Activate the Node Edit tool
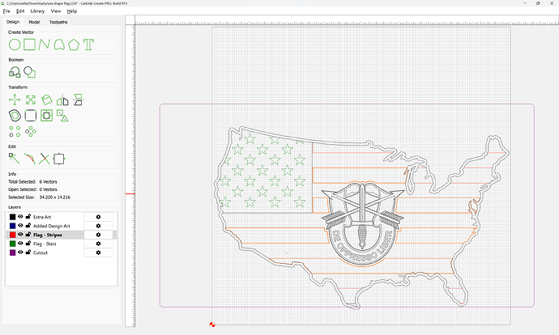 tap(15, 159)
